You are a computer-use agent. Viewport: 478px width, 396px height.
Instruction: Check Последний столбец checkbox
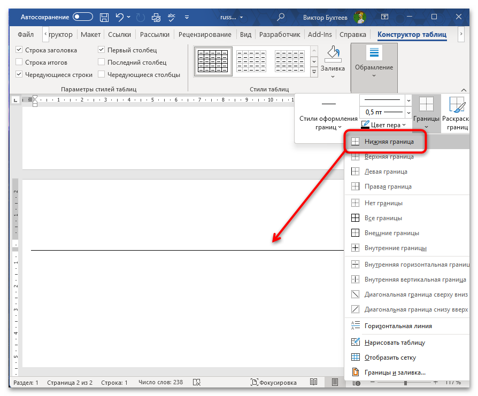[x=102, y=62]
